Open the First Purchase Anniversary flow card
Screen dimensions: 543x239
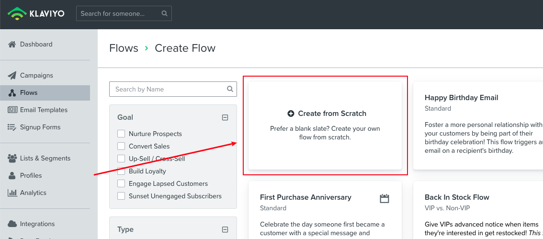click(325, 210)
